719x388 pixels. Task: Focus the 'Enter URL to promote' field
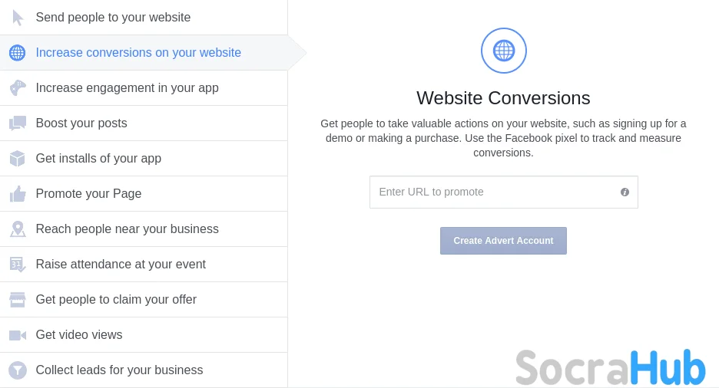(x=495, y=192)
